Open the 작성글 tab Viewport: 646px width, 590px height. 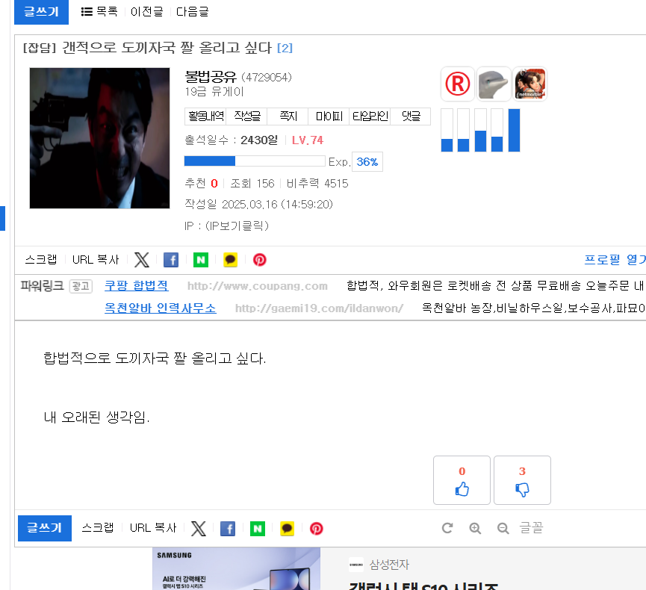(247, 117)
